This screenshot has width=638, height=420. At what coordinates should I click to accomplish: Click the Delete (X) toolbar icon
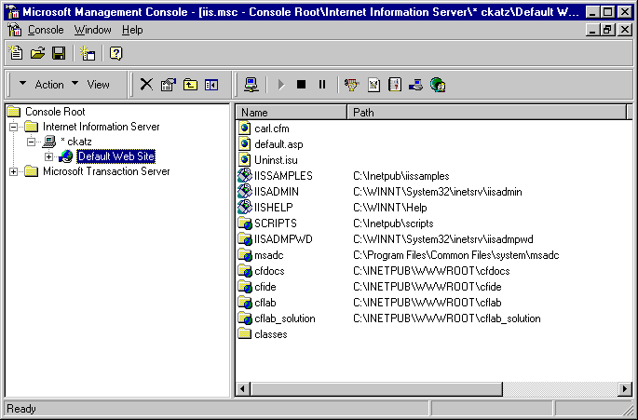(x=146, y=85)
